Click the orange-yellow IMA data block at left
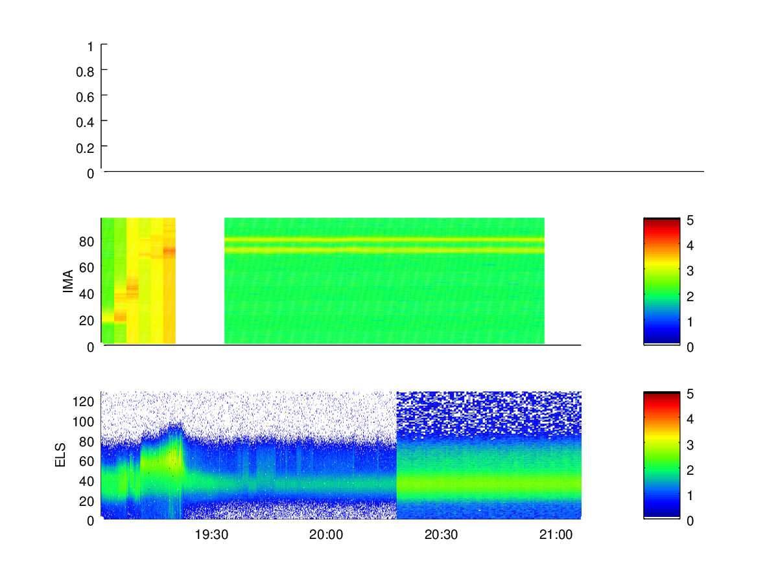Viewport: 778px width, 583px height. tap(139, 280)
